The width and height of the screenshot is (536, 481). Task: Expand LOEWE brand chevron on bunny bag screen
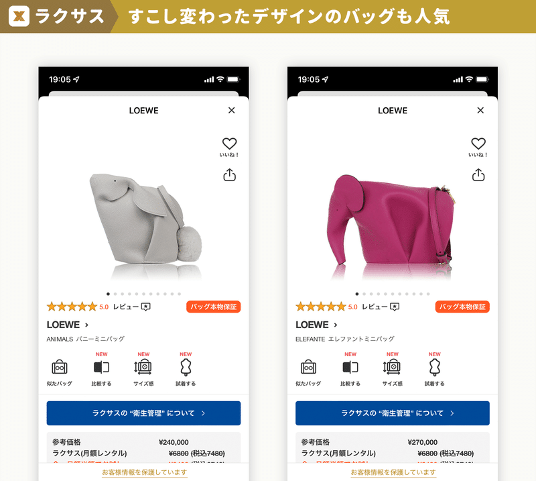[87, 325]
